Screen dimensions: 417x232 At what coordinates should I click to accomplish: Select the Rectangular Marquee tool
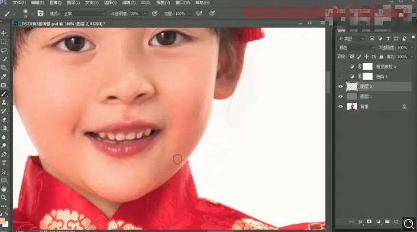pos(4,42)
